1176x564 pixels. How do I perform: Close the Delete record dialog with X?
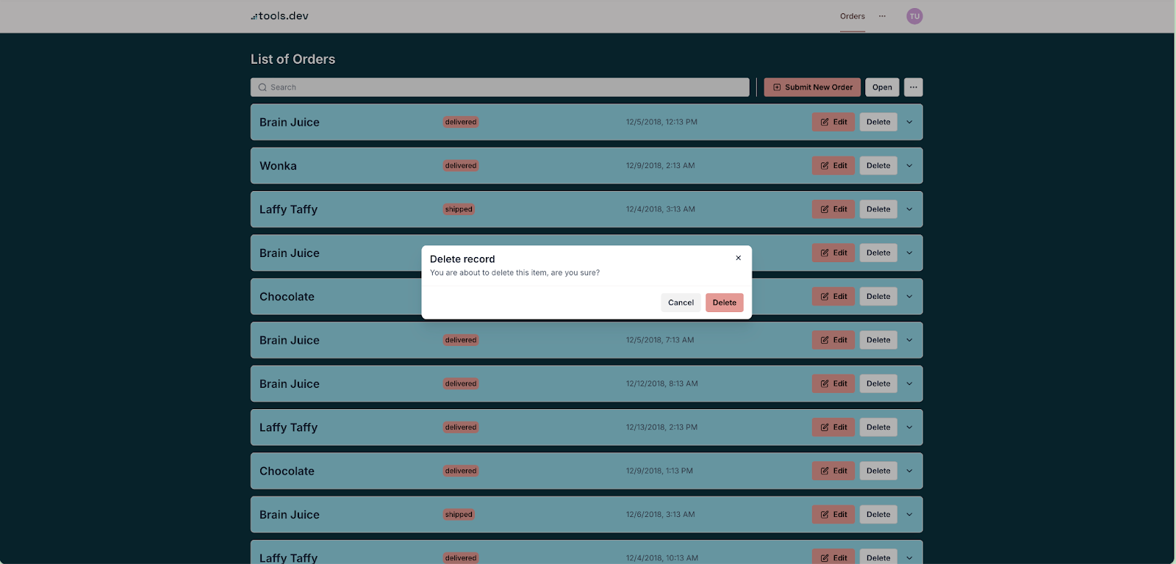738,258
